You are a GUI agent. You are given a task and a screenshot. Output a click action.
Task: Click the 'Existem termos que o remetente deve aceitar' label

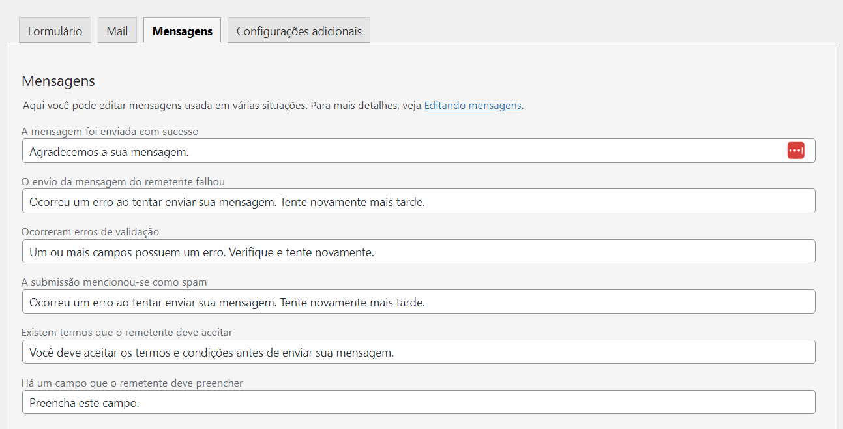click(x=127, y=333)
